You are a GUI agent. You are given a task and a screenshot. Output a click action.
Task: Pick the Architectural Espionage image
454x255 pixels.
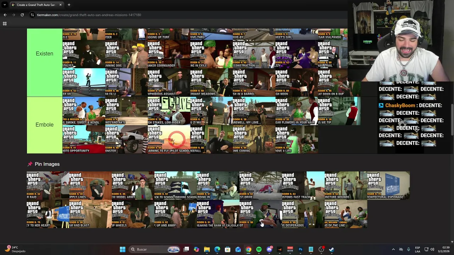pyautogui.click(x=388, y=186)
